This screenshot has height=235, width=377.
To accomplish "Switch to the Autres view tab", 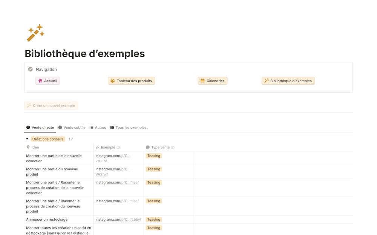I will coord(98,128).
